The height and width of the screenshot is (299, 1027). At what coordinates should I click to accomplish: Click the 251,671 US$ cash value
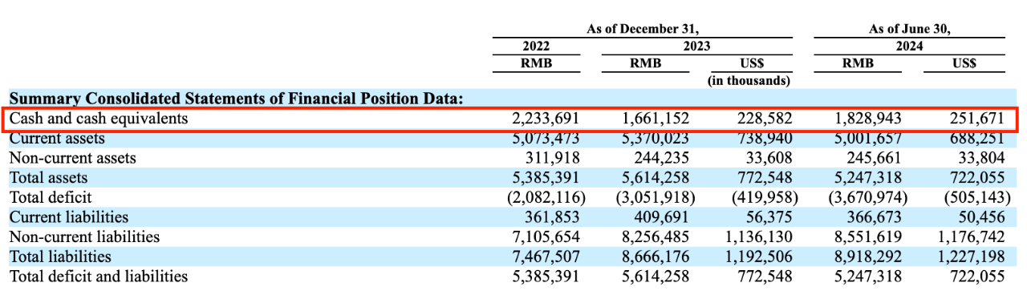point(977,119)
